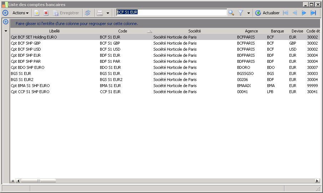
Task: Jump to the last record arrow
Action: tap(313, 13)
